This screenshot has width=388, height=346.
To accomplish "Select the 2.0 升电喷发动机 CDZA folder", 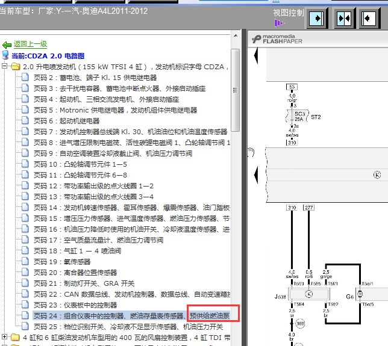I will [125, 67].
